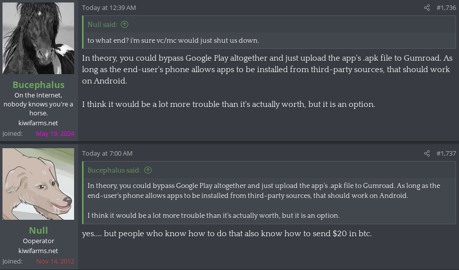459x270 pixels.
Task: Click the "Today at 12:39 AM" timestamp
Action: tap(109, 8)
